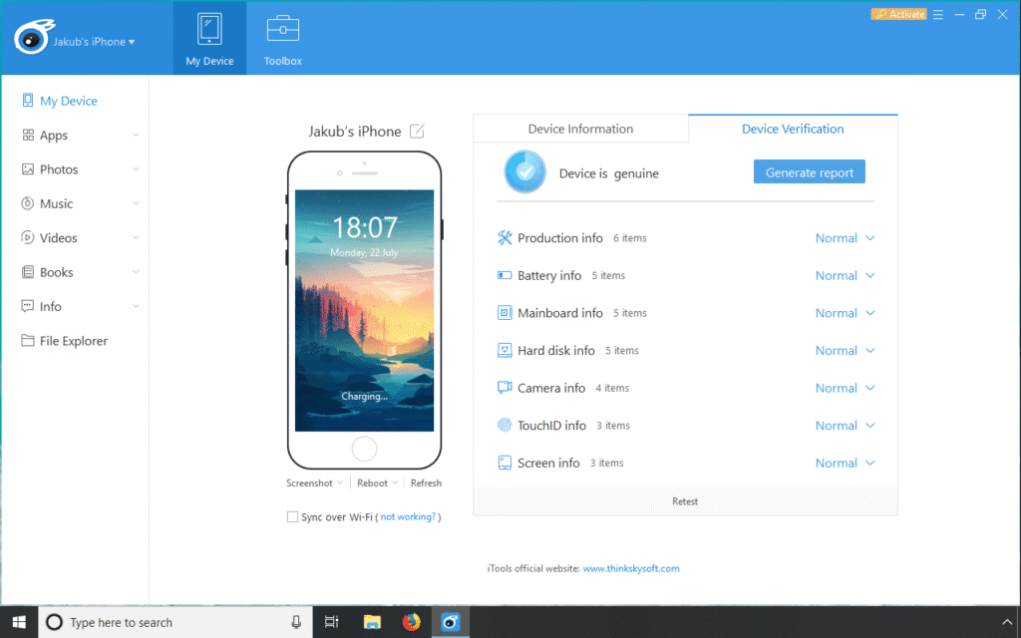Switch to the Device Information tab

coord(580,128)
